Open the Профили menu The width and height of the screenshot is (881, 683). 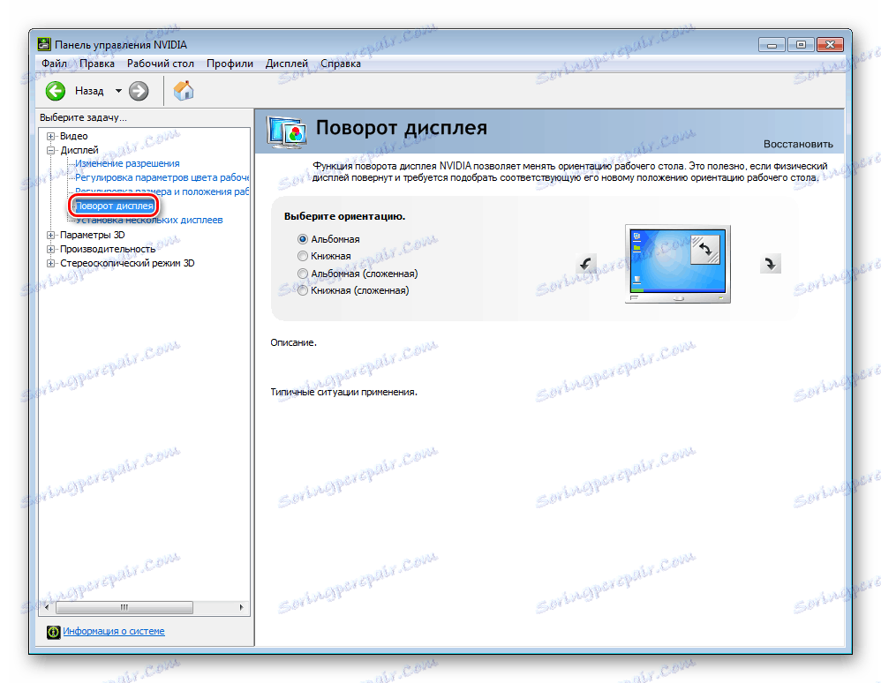(230, 64)
